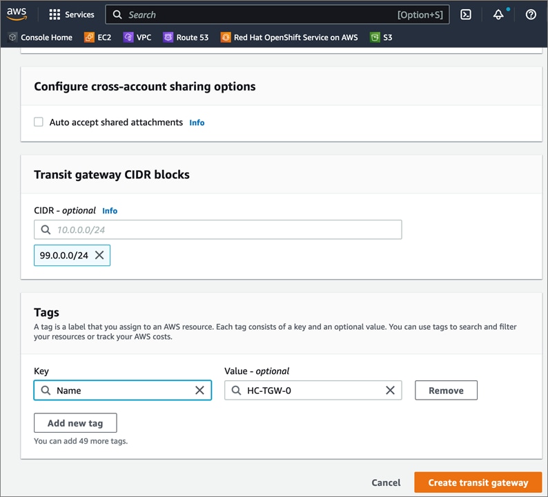Click the tag Key field with Name
This screenshot has height=497, width=548.
(123, 391)
